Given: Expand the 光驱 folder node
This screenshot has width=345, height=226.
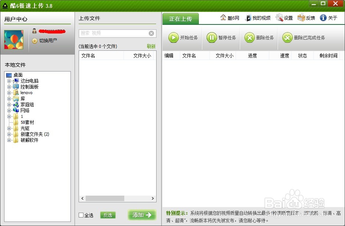Looking at the screenshot, I should 9,129.
